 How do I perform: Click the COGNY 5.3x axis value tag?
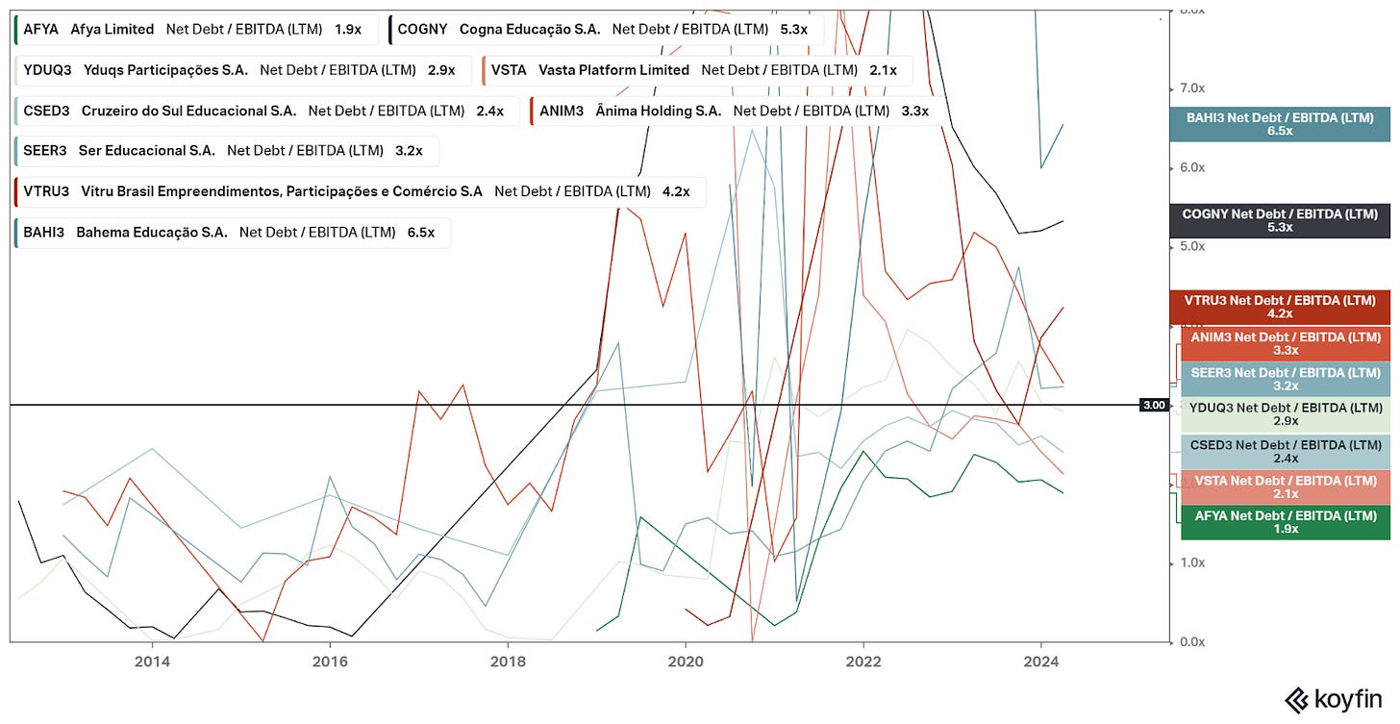tap(1280, 221)
